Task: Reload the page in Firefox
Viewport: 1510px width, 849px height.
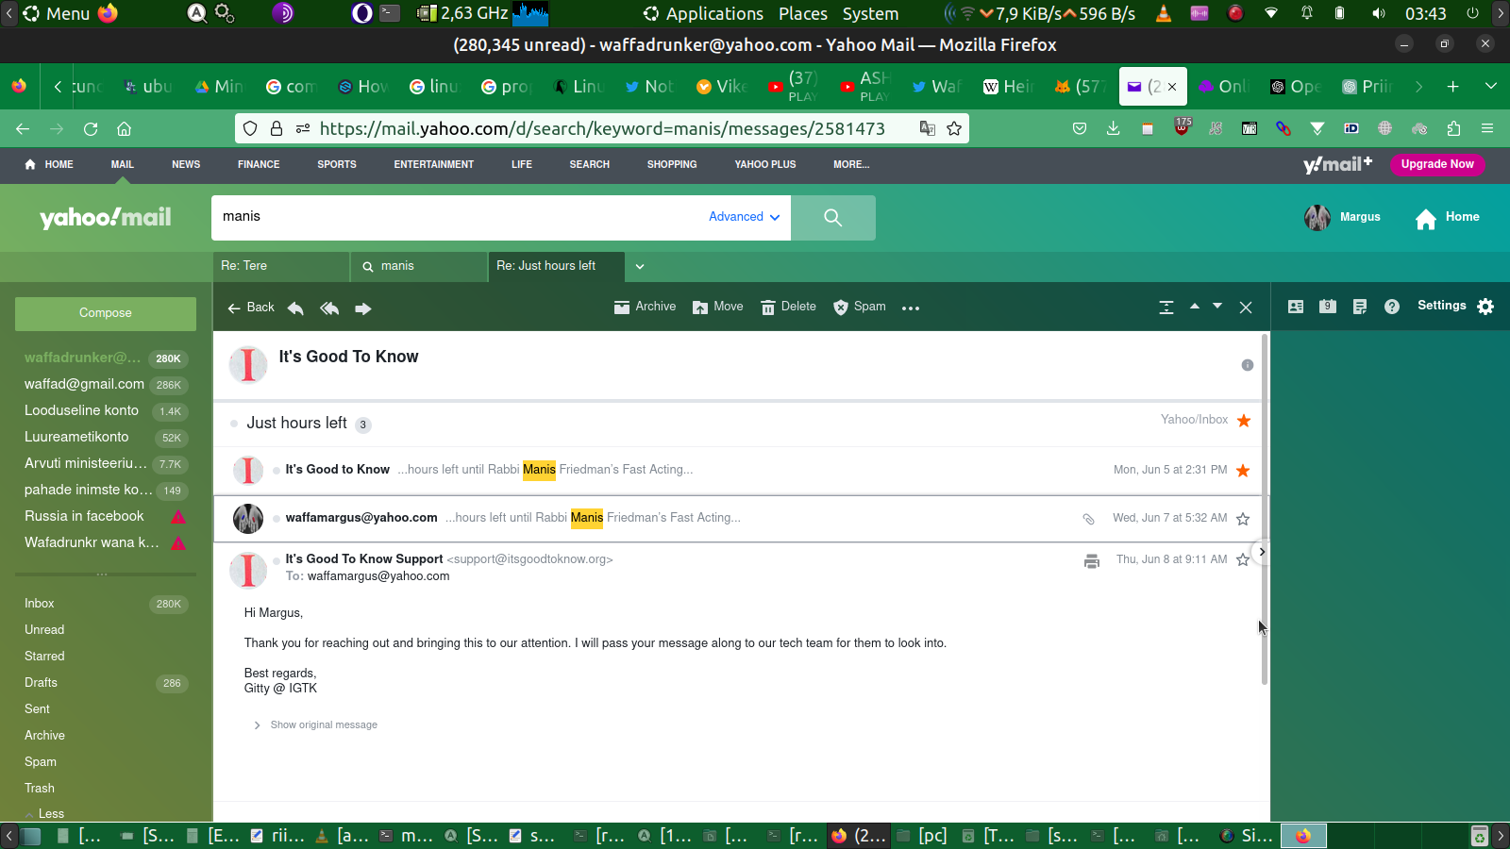Action: pos(91,129)
